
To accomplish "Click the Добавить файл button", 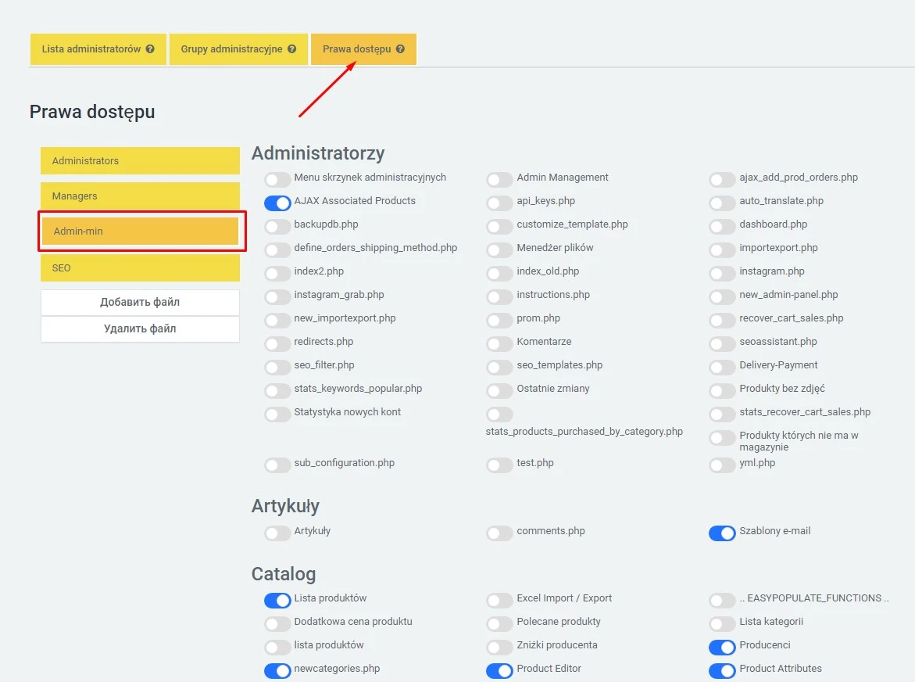I will [x=140, y=303].
